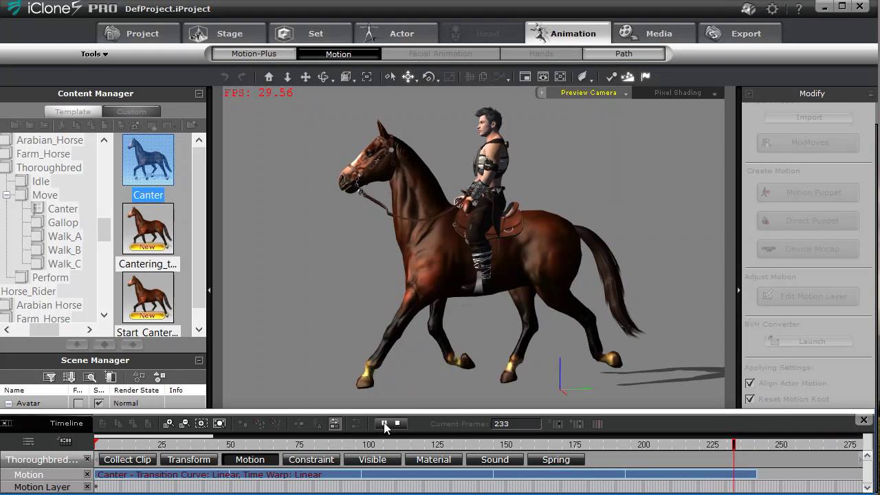Image resolution: width=880 pixels, height=495 pixels.
Task: Toggle Avatar show checkbox in Scene Manager
Action: click(98, 404)
